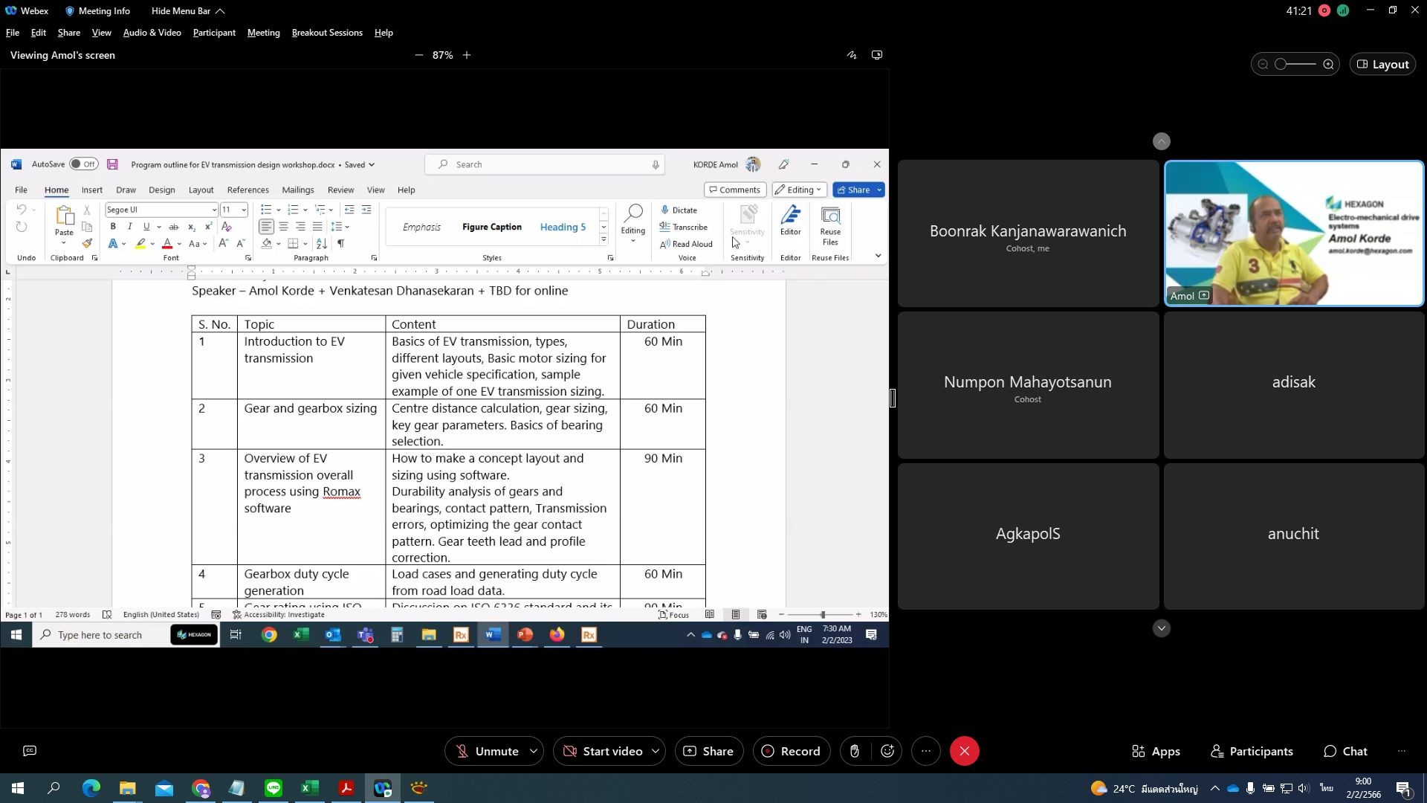
Task: Decrease shared screen zoom with minus
Action: pyautogui.click(x=418, y=55)
